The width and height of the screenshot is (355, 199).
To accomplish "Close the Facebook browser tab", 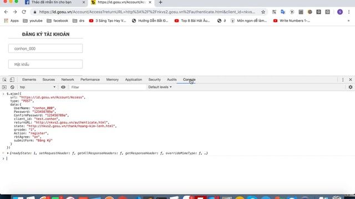I will pyautogui.click(x=84, y=2).
